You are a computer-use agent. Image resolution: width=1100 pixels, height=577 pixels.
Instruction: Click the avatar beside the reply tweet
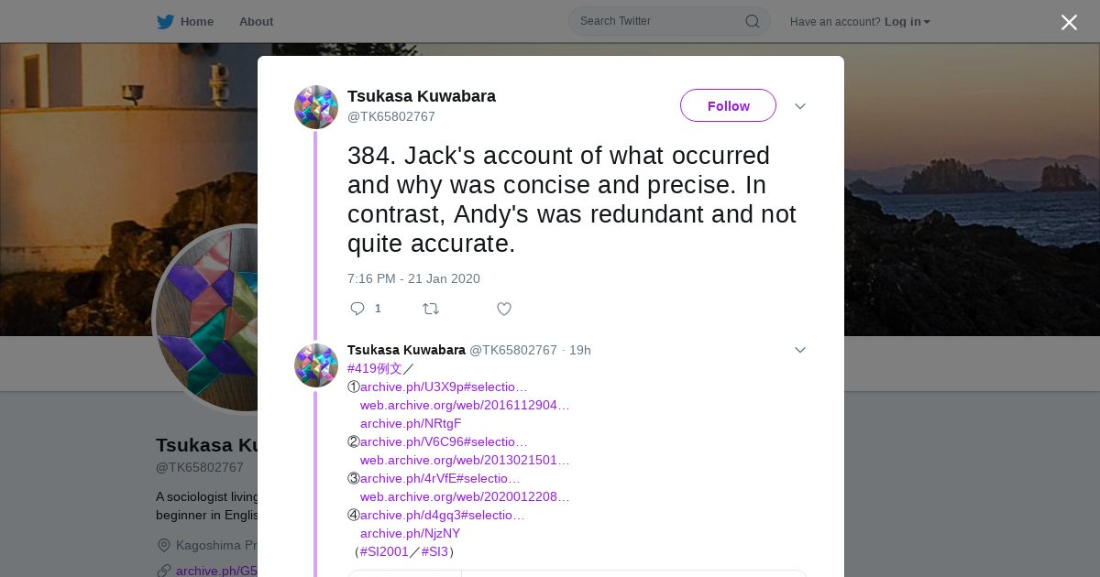tap(316, 365)
